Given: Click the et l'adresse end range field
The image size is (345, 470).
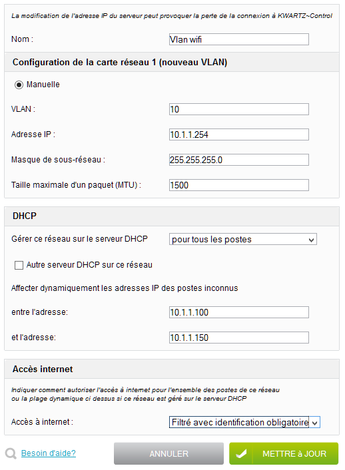Looking at the screenshot, I should [x=239, y=338].
